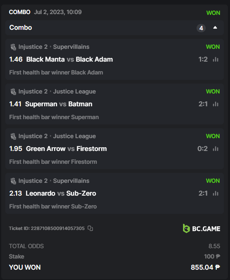Click the 1:2 score of first match

203,59
